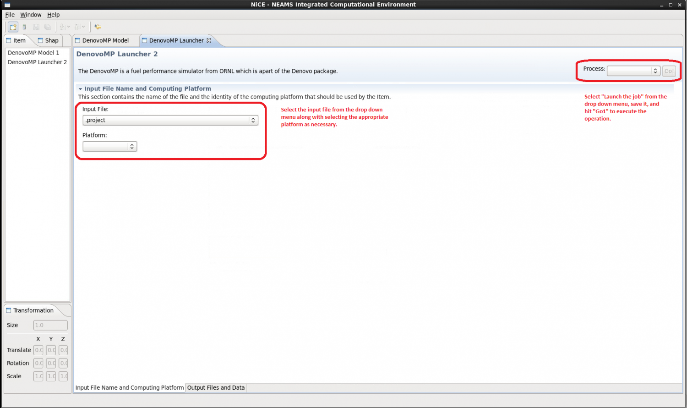Select DenovoMP Model 1 in item list
This screenshot has height=408, width=687.
[x=33, y=53]
